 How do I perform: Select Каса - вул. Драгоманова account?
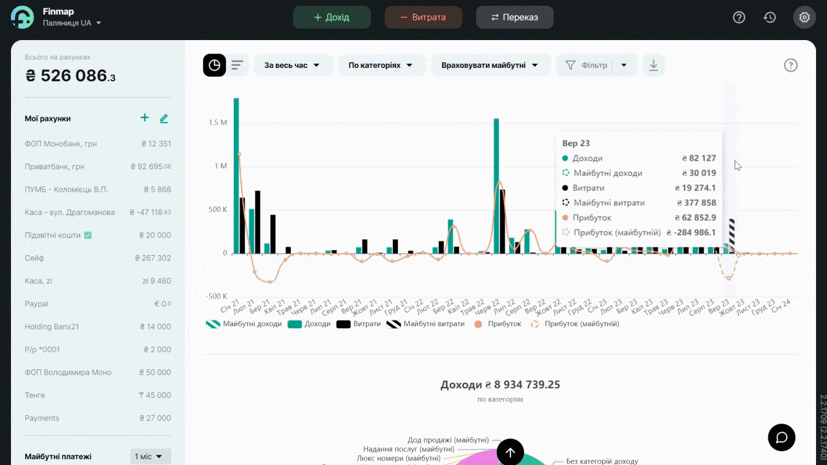pyautogui.click(x=98, y=212)
